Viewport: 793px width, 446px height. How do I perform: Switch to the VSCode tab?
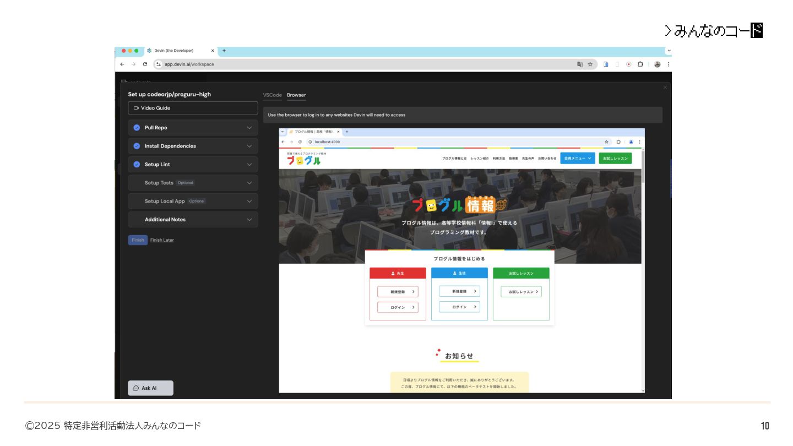tap(272, 95)
